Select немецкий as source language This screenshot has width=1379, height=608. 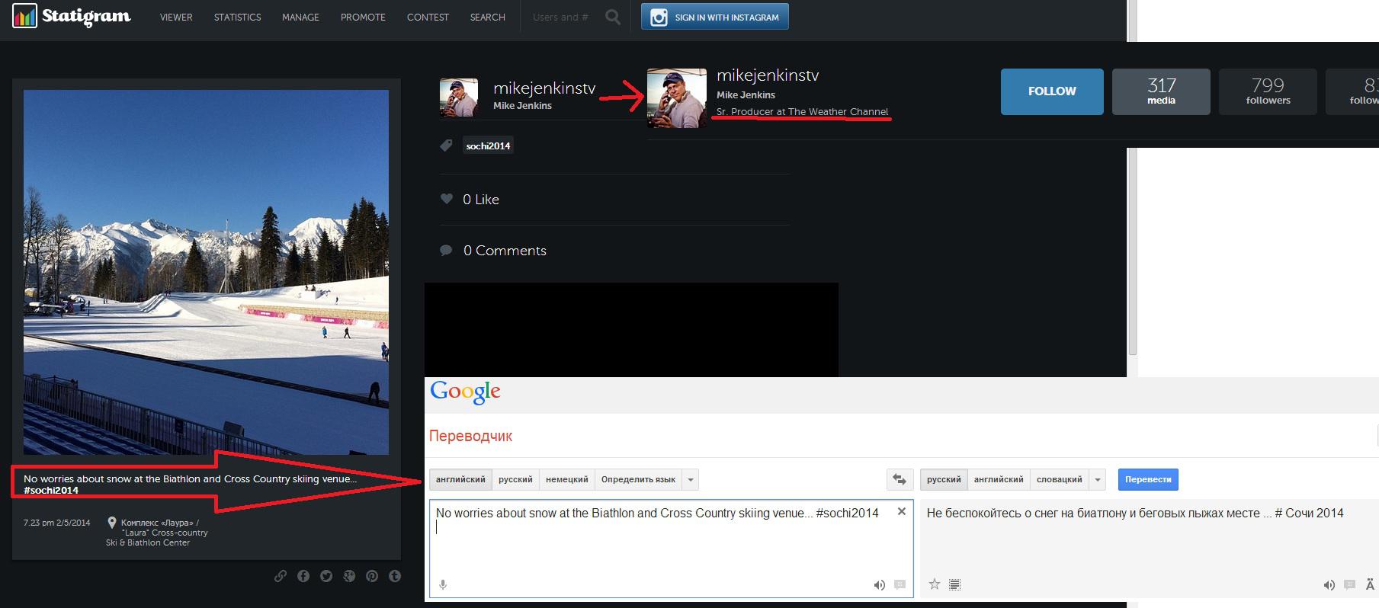click(567, 479)
